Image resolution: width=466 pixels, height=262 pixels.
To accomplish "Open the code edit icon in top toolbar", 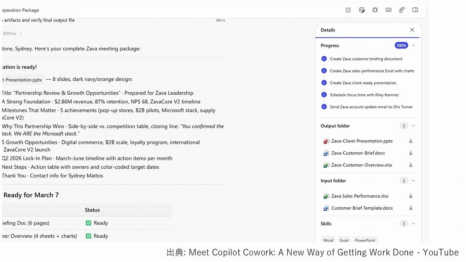I will pyautogui.click(x=362, y=10).
